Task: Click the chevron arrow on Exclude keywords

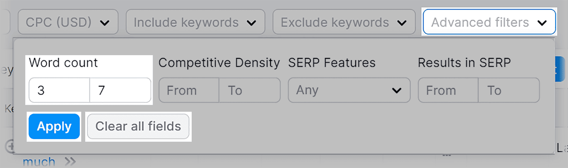Action: point(402,23)
